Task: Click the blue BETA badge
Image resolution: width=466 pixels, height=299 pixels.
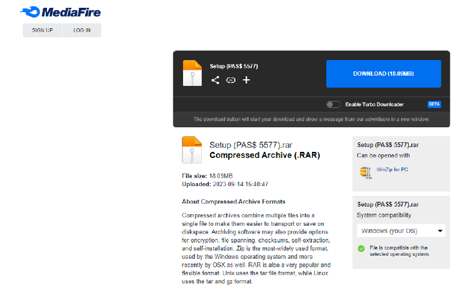Action: [x=434, y=104]
